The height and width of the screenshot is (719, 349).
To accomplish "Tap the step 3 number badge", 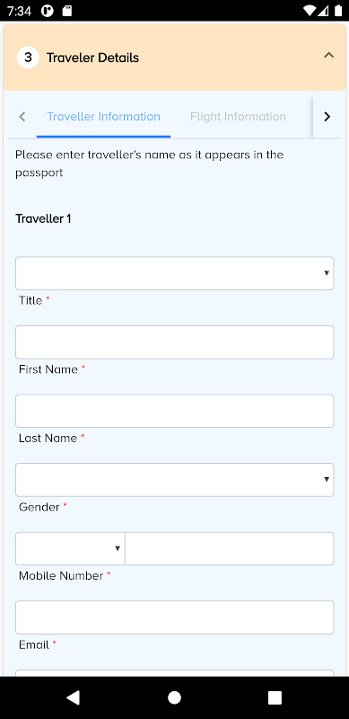I will pos(28,58).
